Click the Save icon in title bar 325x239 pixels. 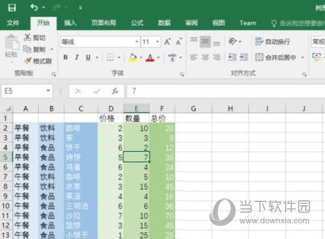tap(12, 8)
